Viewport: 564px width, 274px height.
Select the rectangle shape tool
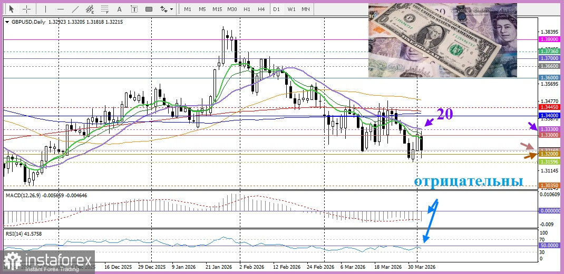click(149, 9)
